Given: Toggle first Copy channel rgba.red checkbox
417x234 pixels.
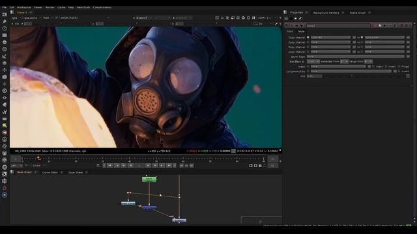Looking at the screenshot, I should click(x=308, y=38).
